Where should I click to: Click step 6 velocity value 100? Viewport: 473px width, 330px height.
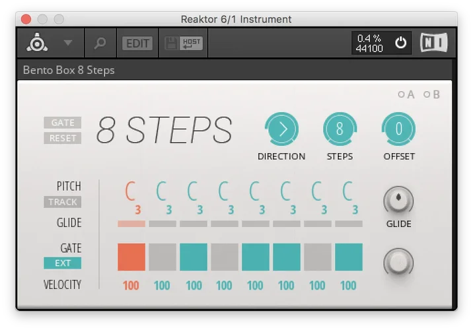[286, 285]
